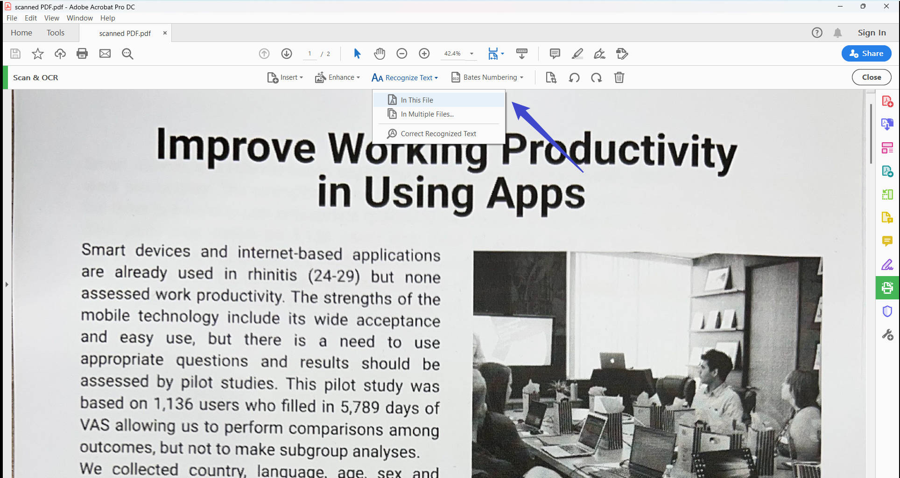
Task: Open the Enhance dropdown
Action: coord(337,77)
